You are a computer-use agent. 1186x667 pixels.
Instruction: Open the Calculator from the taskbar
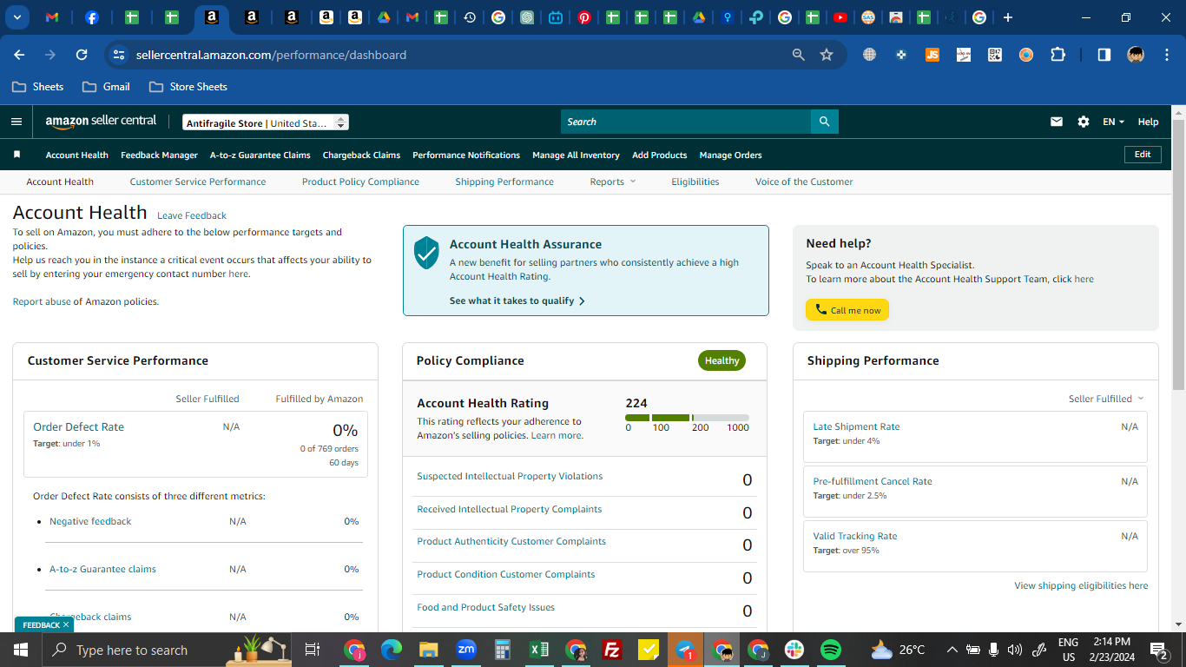[x=502, y=650]
